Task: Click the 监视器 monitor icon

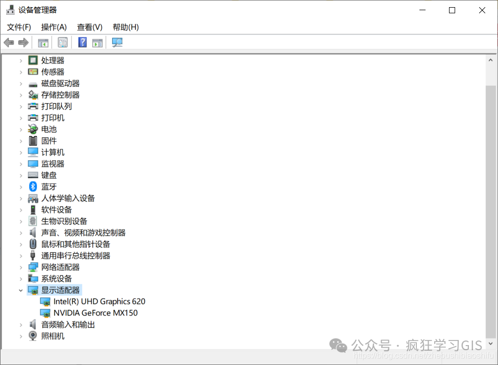Action: click(x=33, y=163)
